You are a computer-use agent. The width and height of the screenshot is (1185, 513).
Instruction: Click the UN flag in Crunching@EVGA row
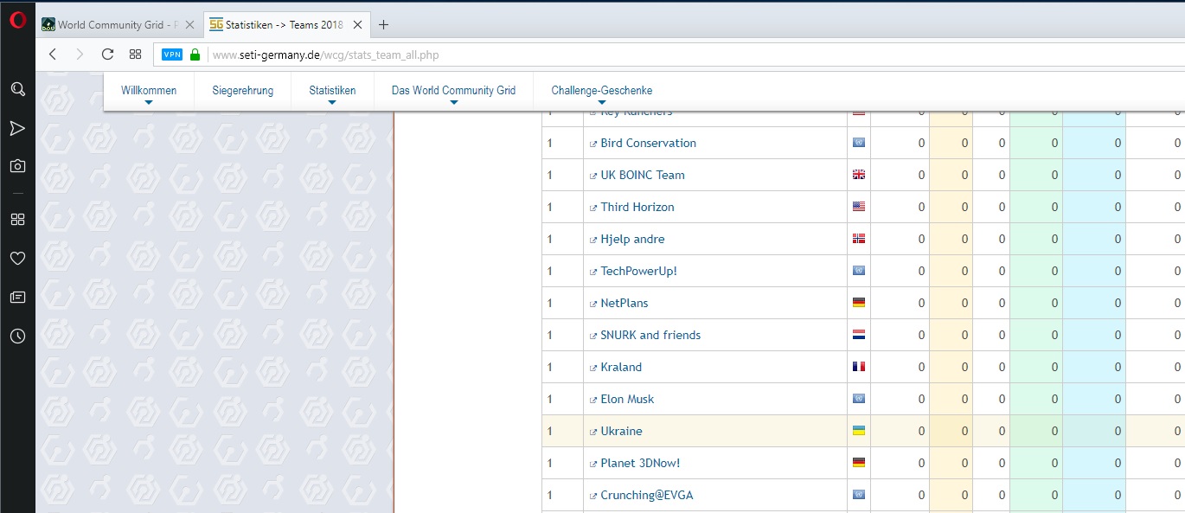859,495
